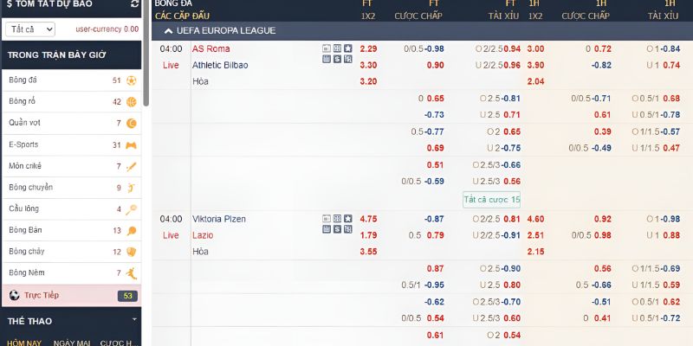
Task: Click the badminton racket icon beside Cầu lông
Action: coord(132,209)
